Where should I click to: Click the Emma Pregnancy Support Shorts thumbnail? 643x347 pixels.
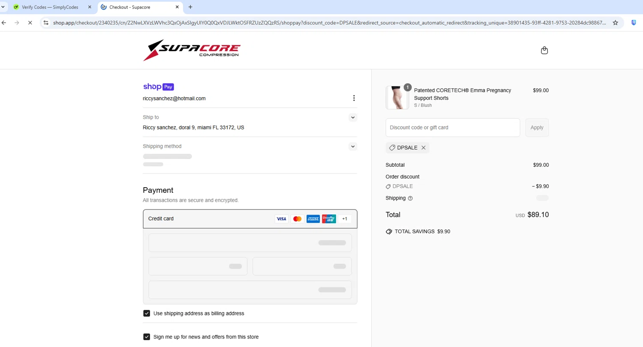[397, 98]
